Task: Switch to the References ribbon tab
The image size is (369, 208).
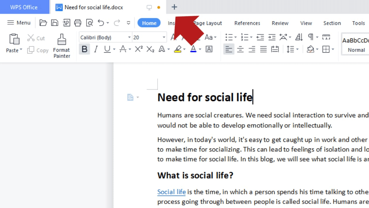Action: click(247, 23)
